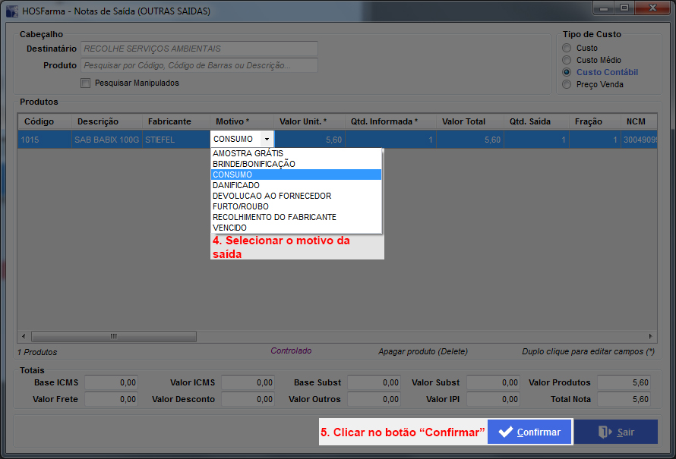This screenshot has width=676, height=459.
Task: Choose AMOSTRA GRÁTIS from the motivo list
Action: click(x=248, y=153)
